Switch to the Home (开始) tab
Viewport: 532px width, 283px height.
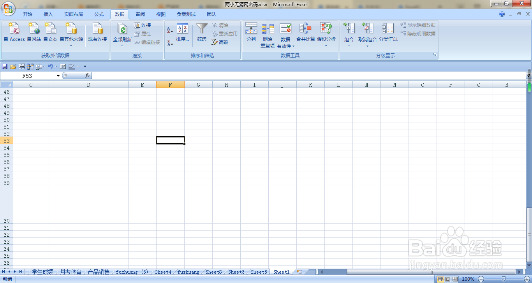pos(28,14)
